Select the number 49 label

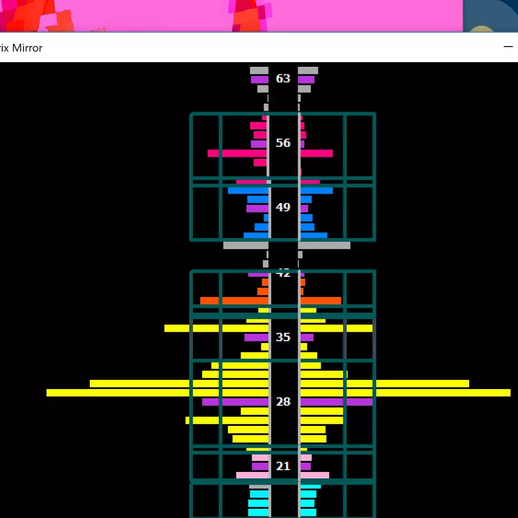[x=283, y=207]
